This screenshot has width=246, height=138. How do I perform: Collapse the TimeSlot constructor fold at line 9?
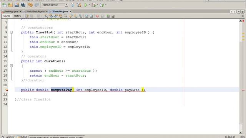point(11,32)
